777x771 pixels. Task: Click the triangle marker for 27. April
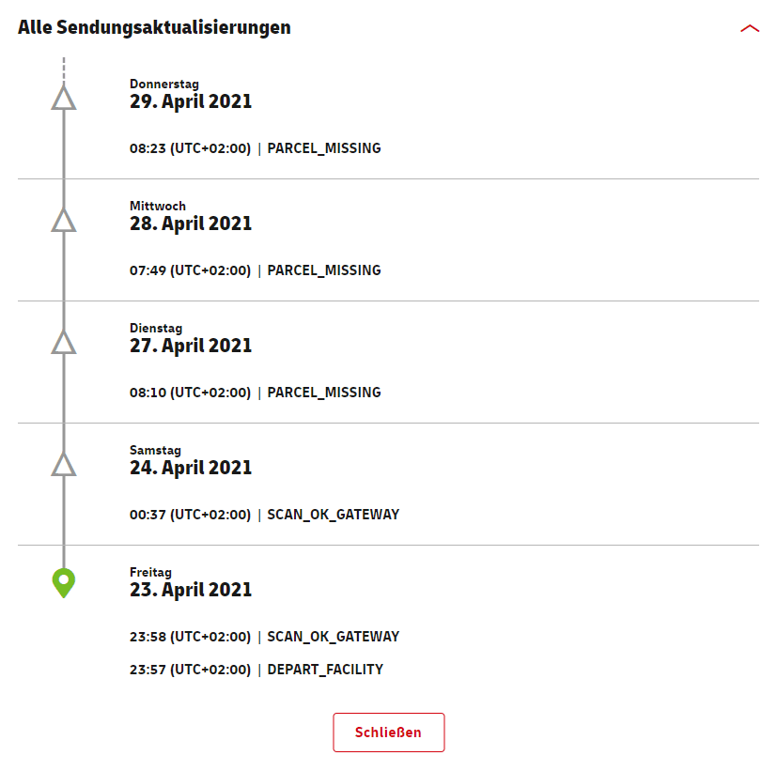coord(63,343)
